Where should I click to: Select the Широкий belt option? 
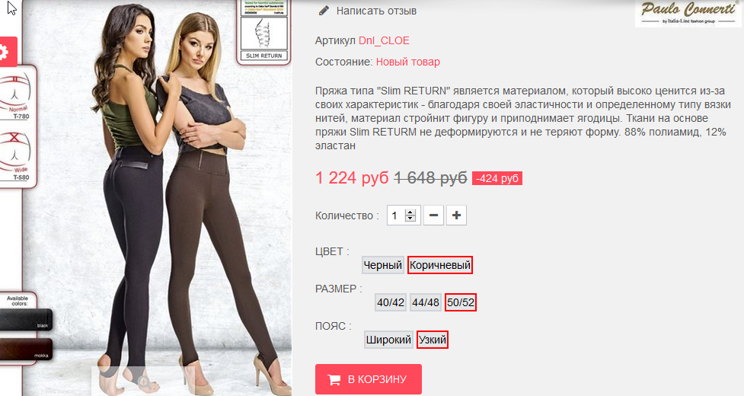tap(388, 340)
